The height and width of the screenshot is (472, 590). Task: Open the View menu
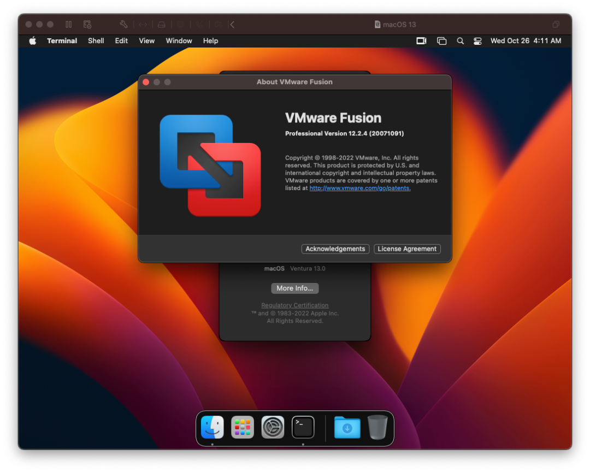point(147,40)
